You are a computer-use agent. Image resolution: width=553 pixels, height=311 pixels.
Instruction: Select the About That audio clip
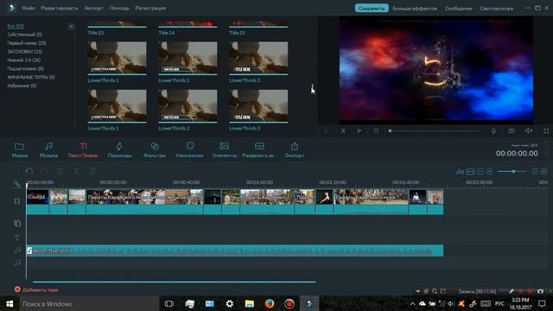[235, 251]
